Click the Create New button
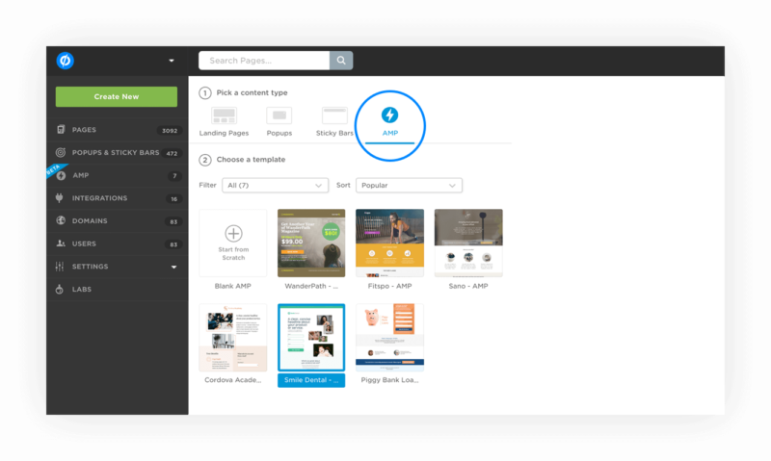Screen dimensions: 771x461 click(x=117, y=96)
